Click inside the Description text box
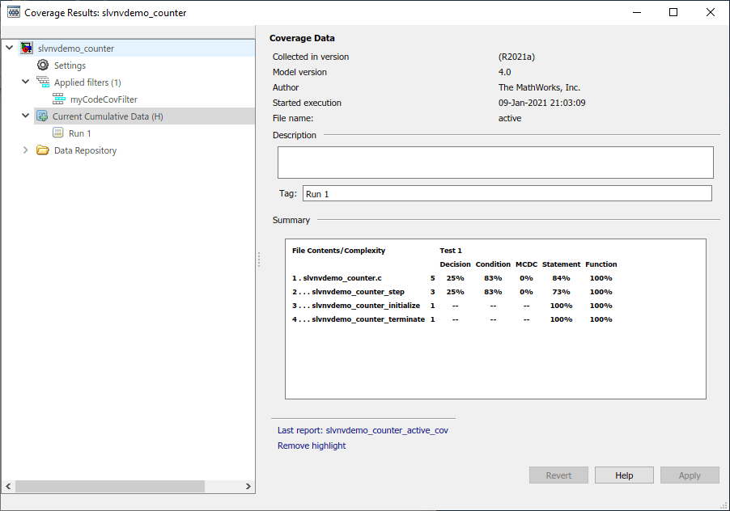730x511 pixels. pyautogui.click(x=494, y=163)
